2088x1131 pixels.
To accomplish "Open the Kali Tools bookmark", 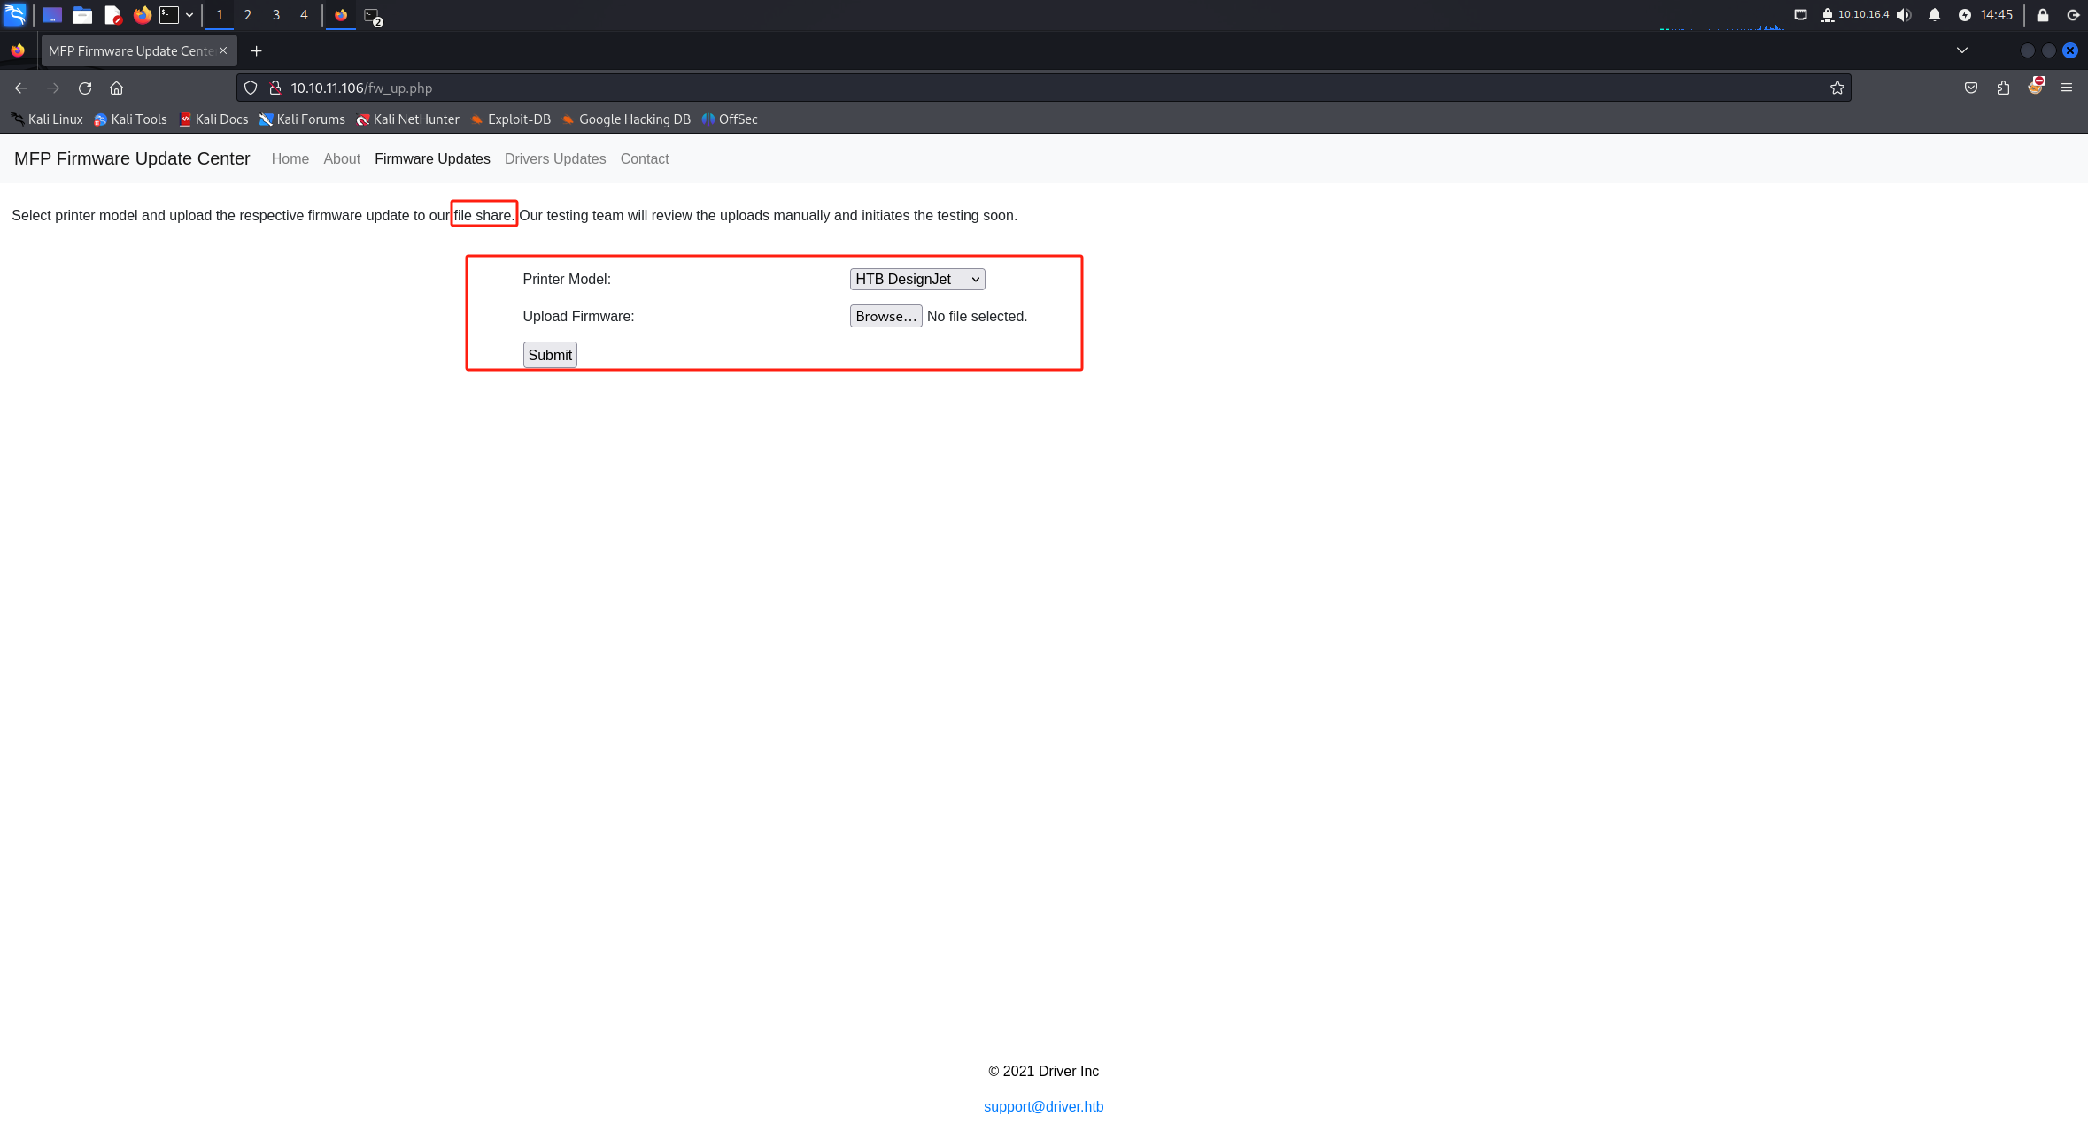I will (x=130, y=119).
